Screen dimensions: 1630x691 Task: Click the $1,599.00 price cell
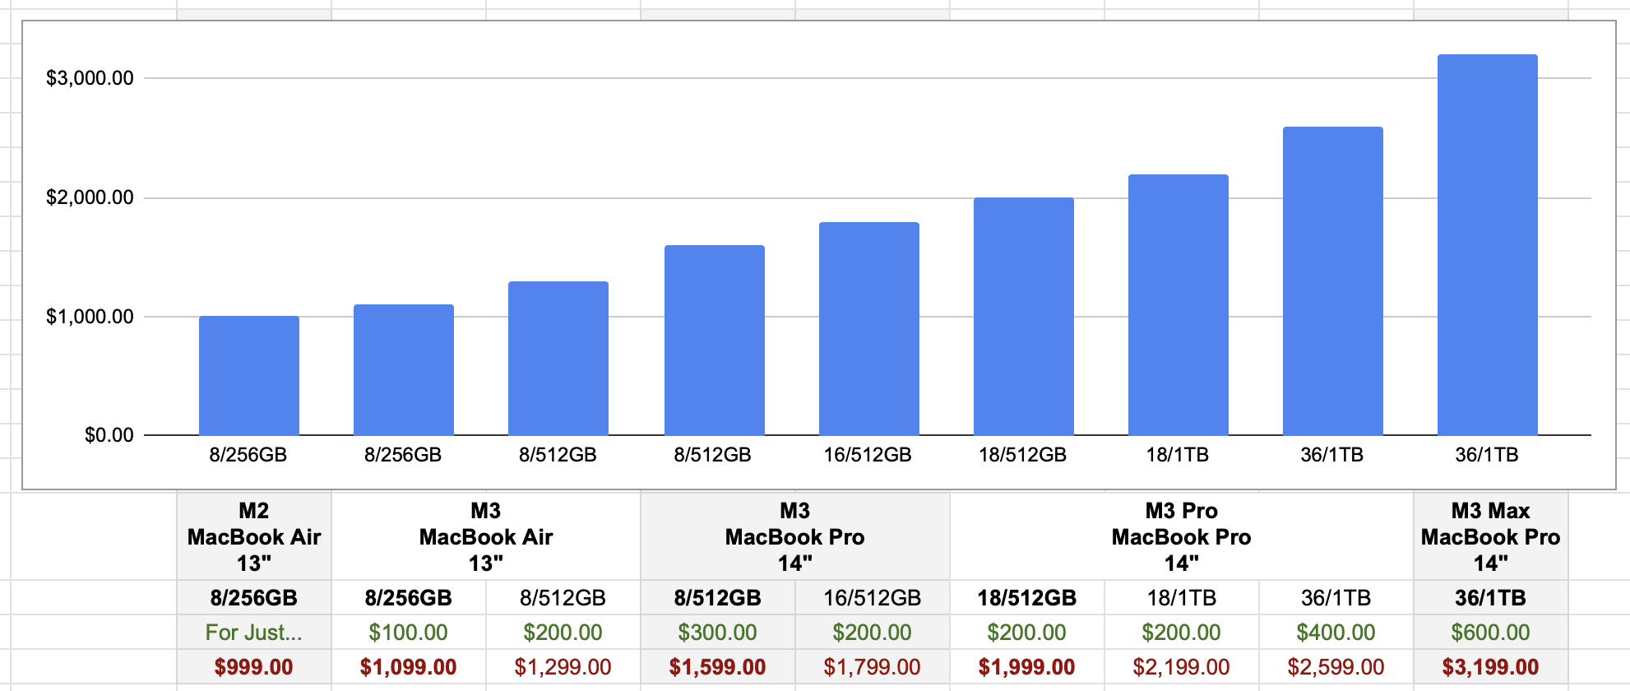click(718, 667)
